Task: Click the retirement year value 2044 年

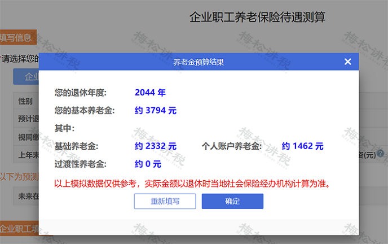Action: click(150, 92)
